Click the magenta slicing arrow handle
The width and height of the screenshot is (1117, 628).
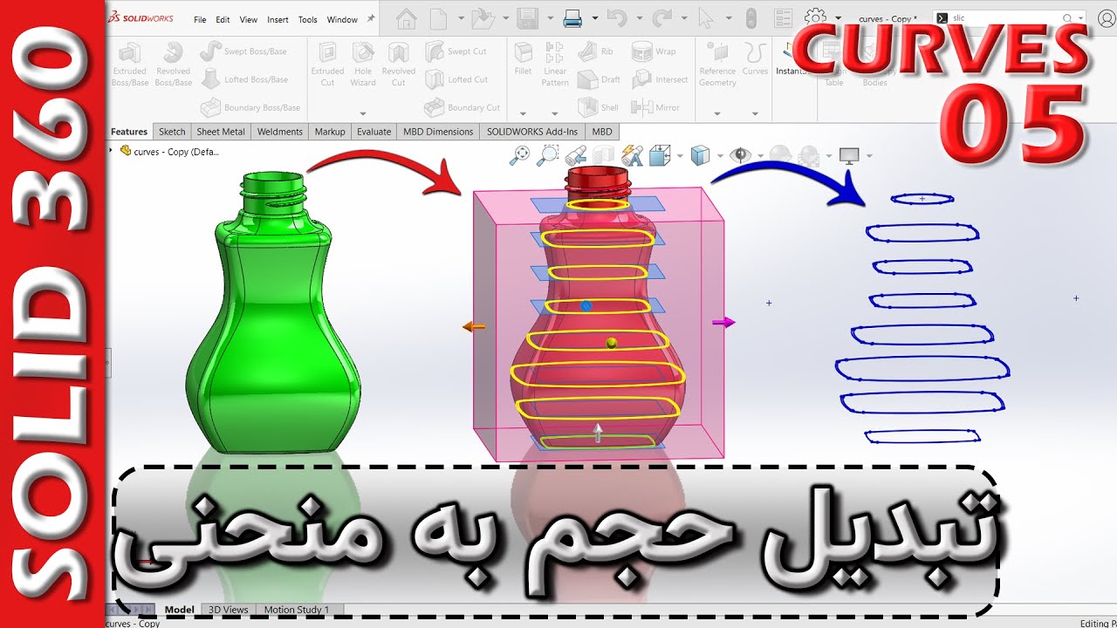(723, 323)
